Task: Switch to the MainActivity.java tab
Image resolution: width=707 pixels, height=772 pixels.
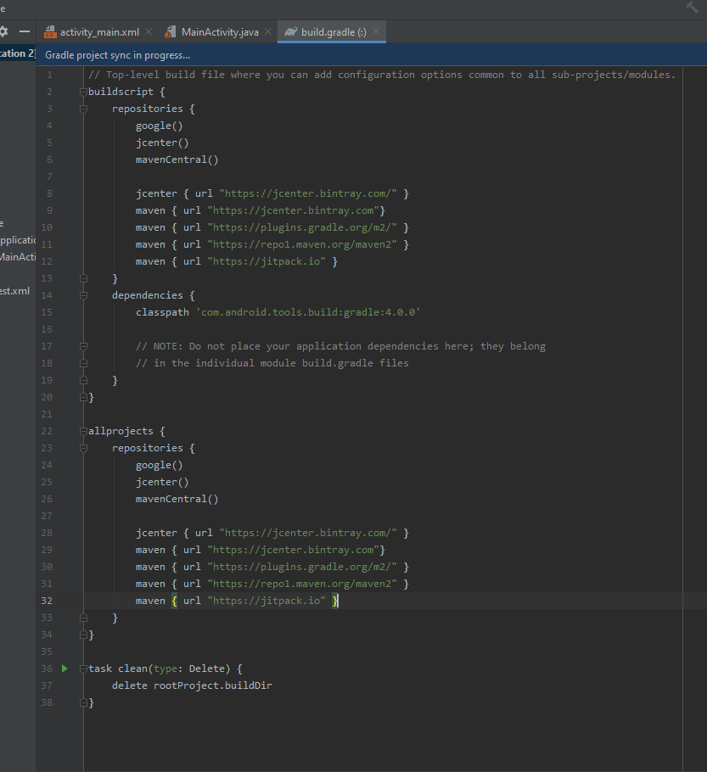Action: 220,32
